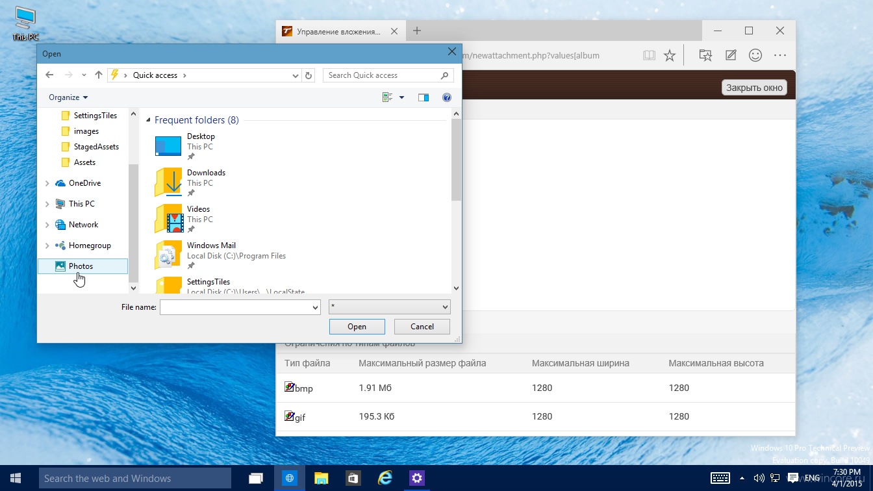Open Store from the taskbar

353,479
